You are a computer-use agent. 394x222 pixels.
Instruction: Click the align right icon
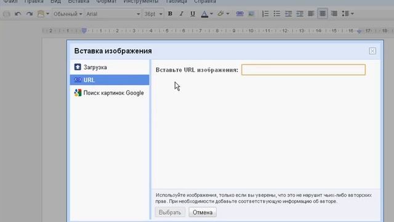point(334,14)
